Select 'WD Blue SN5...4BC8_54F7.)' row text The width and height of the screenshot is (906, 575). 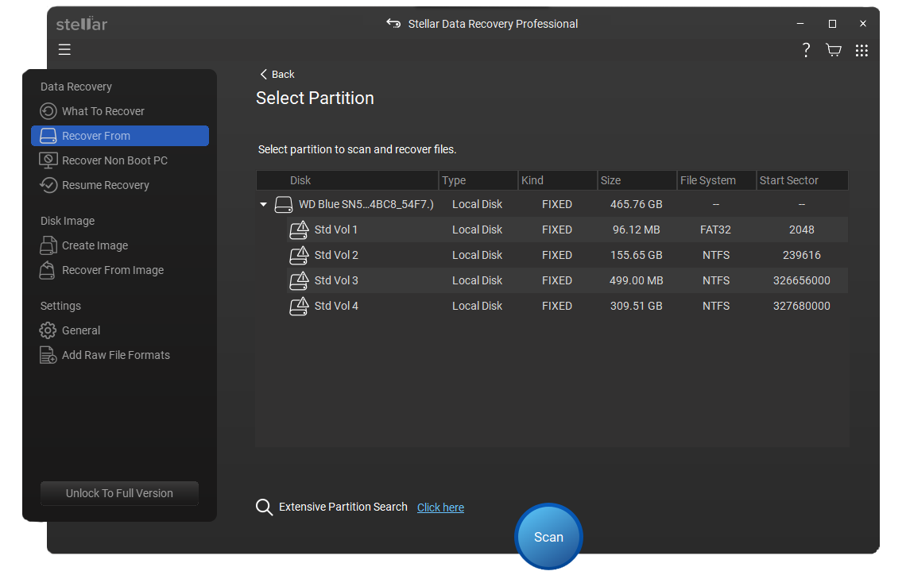point(366,204)
